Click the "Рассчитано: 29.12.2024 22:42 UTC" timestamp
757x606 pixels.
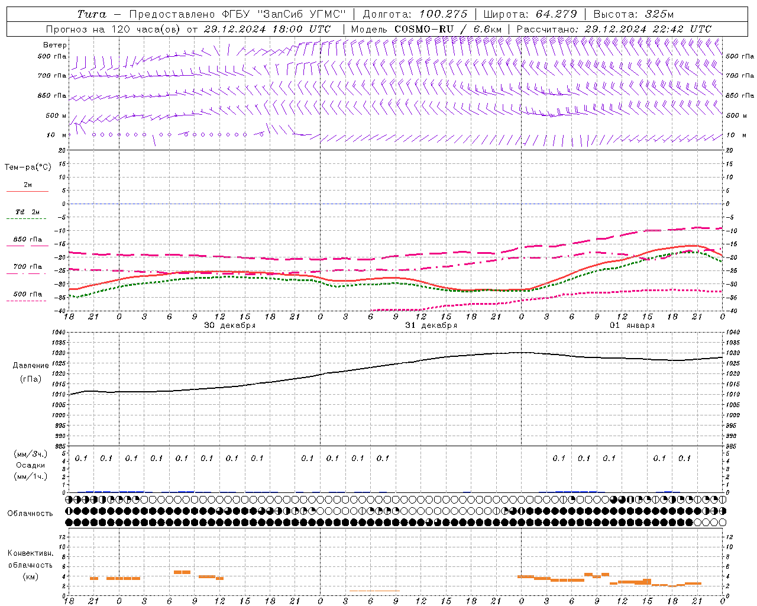tap(614, 29)
